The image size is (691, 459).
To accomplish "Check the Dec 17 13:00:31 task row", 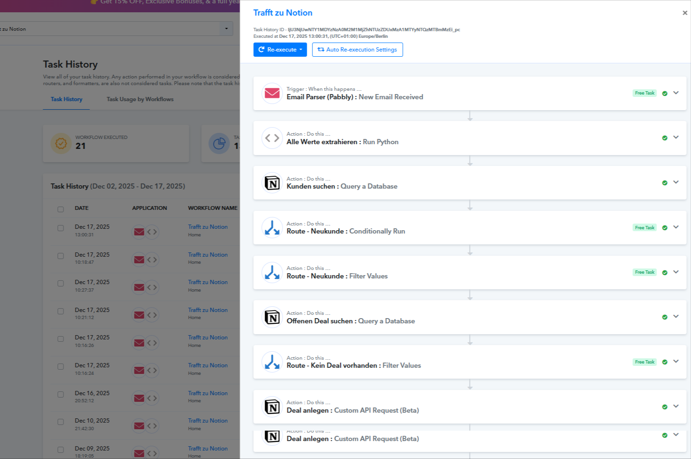I will pos(61,228).
